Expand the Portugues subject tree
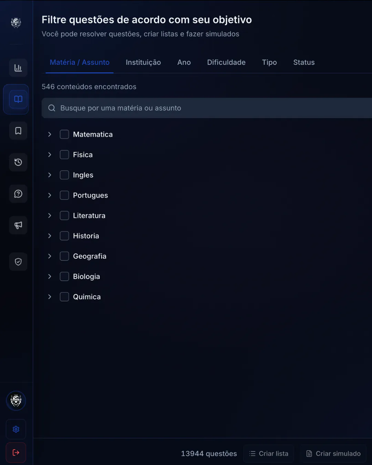 click(x=50, y=195)
